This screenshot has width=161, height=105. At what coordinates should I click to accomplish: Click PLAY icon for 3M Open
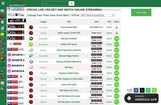[116, 68]
